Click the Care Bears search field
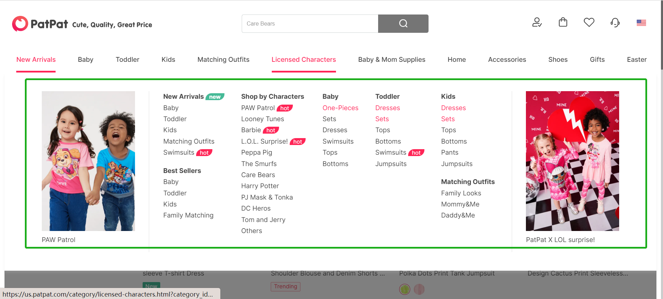This screenshot has width=663, height=299. click(310, 23)
